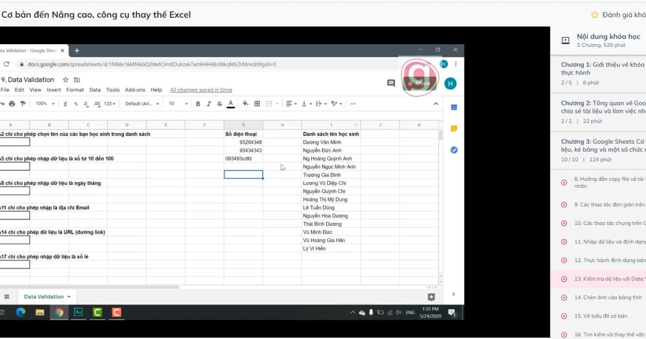Select the highlighted empty cell in column G

pyautogui.click(x=243, y=174)
